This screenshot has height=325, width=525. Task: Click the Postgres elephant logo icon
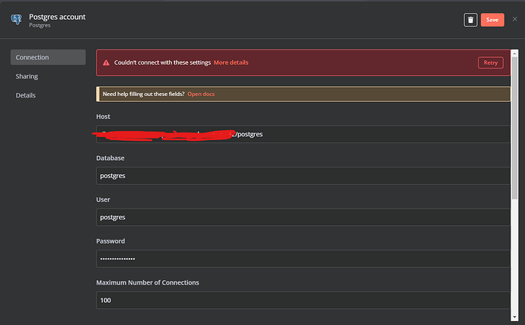pyautogui.click(x=16, y=20)
